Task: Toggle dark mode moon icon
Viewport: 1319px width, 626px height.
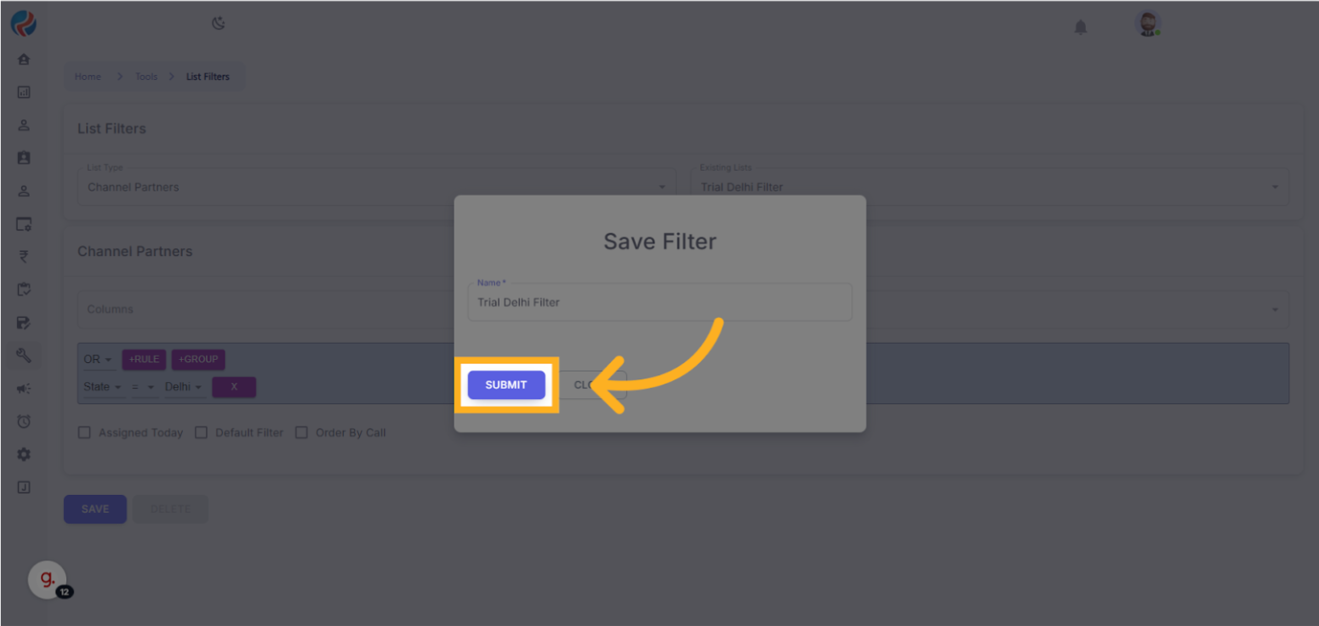Action: click(x=219, y=23)
